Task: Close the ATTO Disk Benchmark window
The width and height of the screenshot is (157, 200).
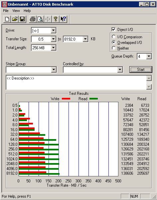Action: pyautogui.click(x=153, y=4)
